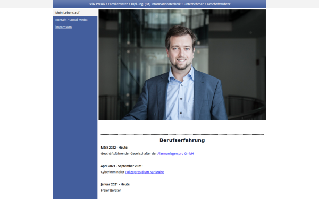Select the Berufserfahrung heading
The height and width of the screenshot is (199, 319).
click(182, 140)
